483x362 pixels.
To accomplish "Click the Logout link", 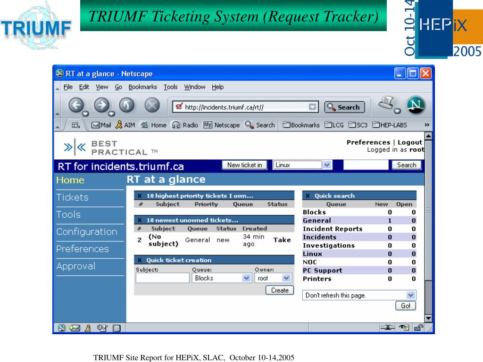I will 410,142.
